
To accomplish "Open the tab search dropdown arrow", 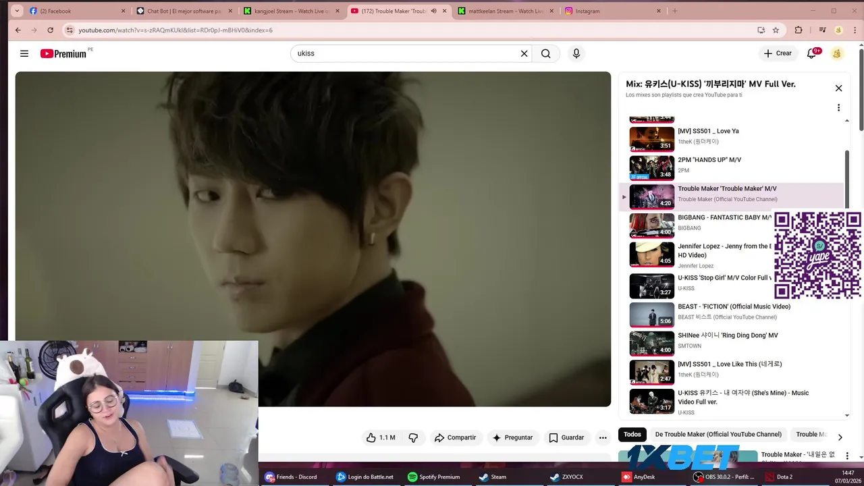I will [17, 11].
